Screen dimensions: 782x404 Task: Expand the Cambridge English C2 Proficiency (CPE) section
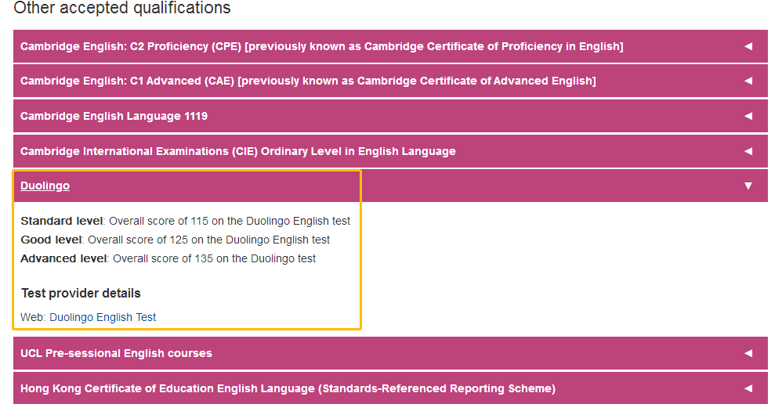(x=390, y=46)
